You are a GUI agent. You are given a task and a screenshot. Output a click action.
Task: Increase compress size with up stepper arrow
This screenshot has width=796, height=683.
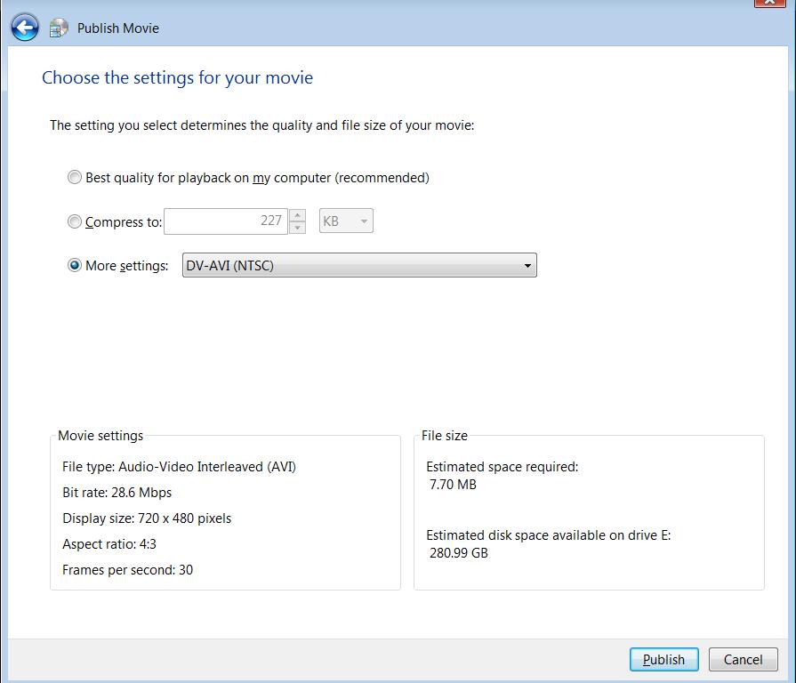[297, 215]
